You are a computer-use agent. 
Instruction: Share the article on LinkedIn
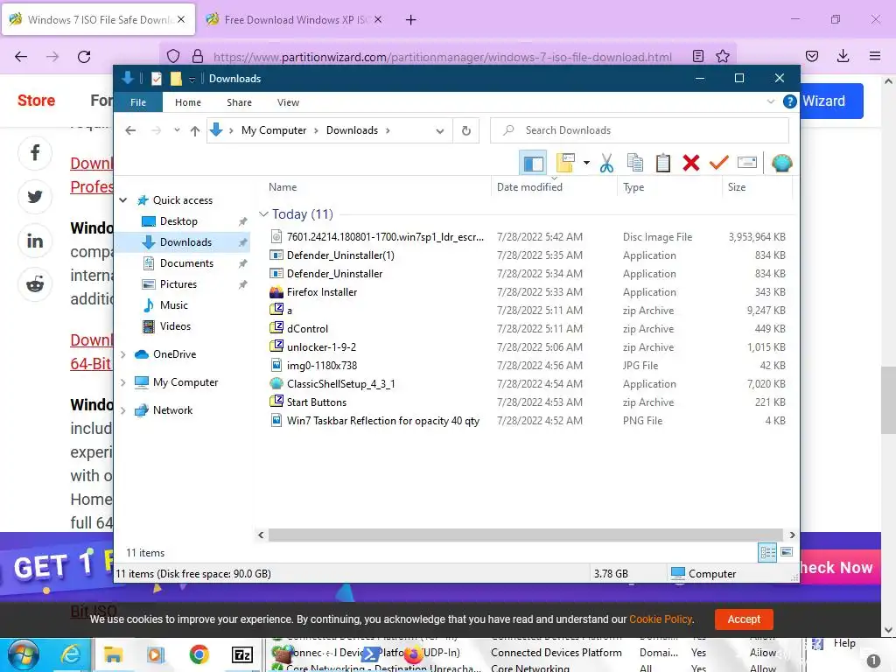[x=35, y=241]
